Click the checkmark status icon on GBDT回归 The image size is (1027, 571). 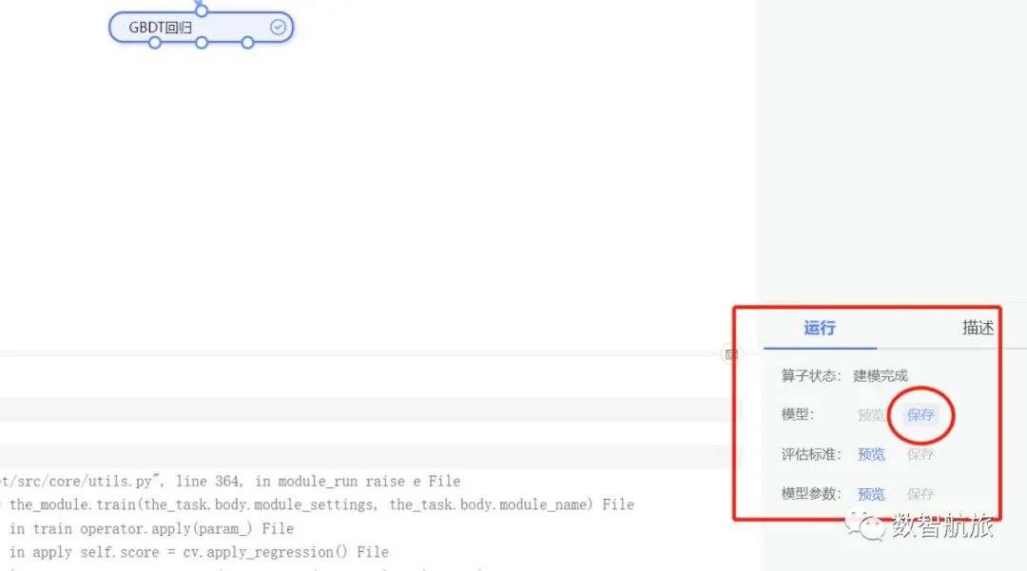[278, 27]
